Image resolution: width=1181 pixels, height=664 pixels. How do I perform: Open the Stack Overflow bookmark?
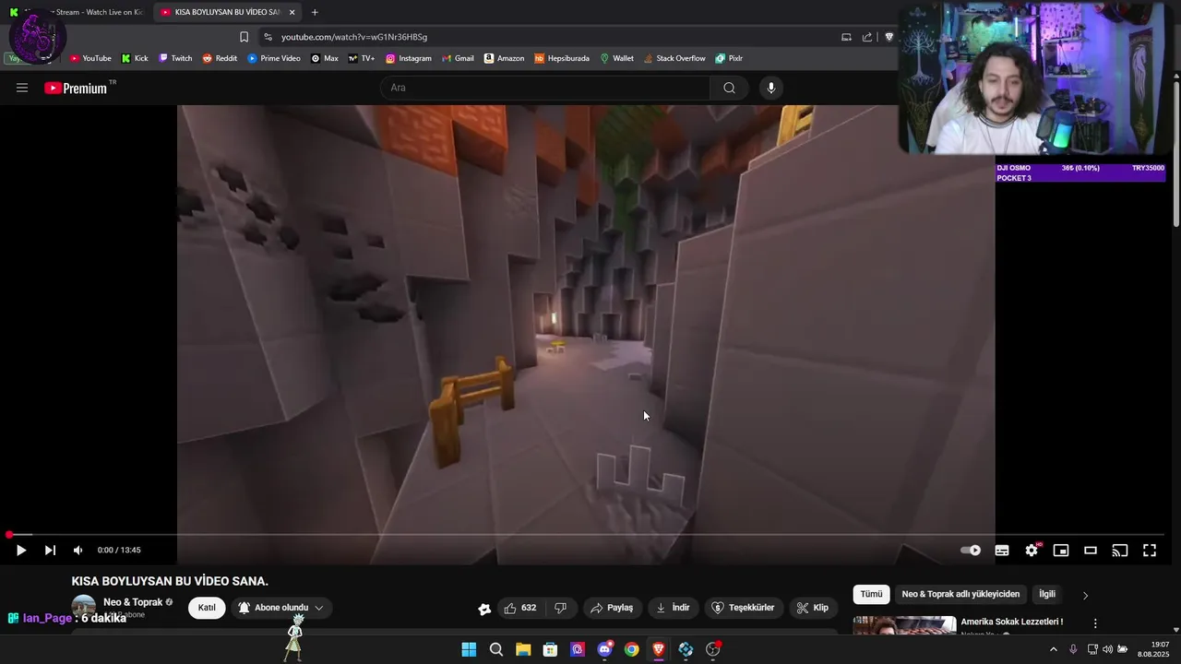pyautogui.click(x=674, y=58)
